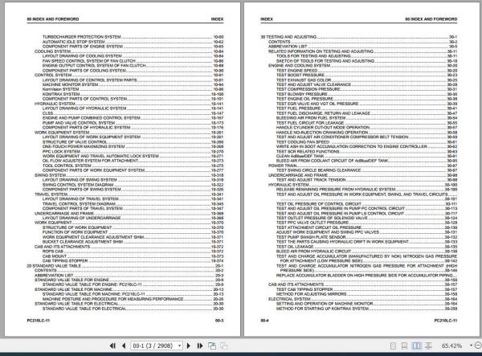Viewport: 482px width, 356px height.
Task: Click 'TURBOCHARGER PROTECTION SYSTEM' index entry
Action: tap(82, 37)
